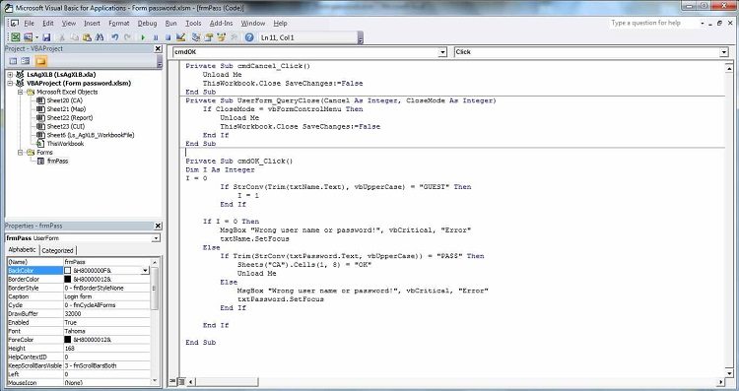This screenshot has height=391, width=739.
Task: Open the help question box dropdown arrow
Action: point(703,23)
